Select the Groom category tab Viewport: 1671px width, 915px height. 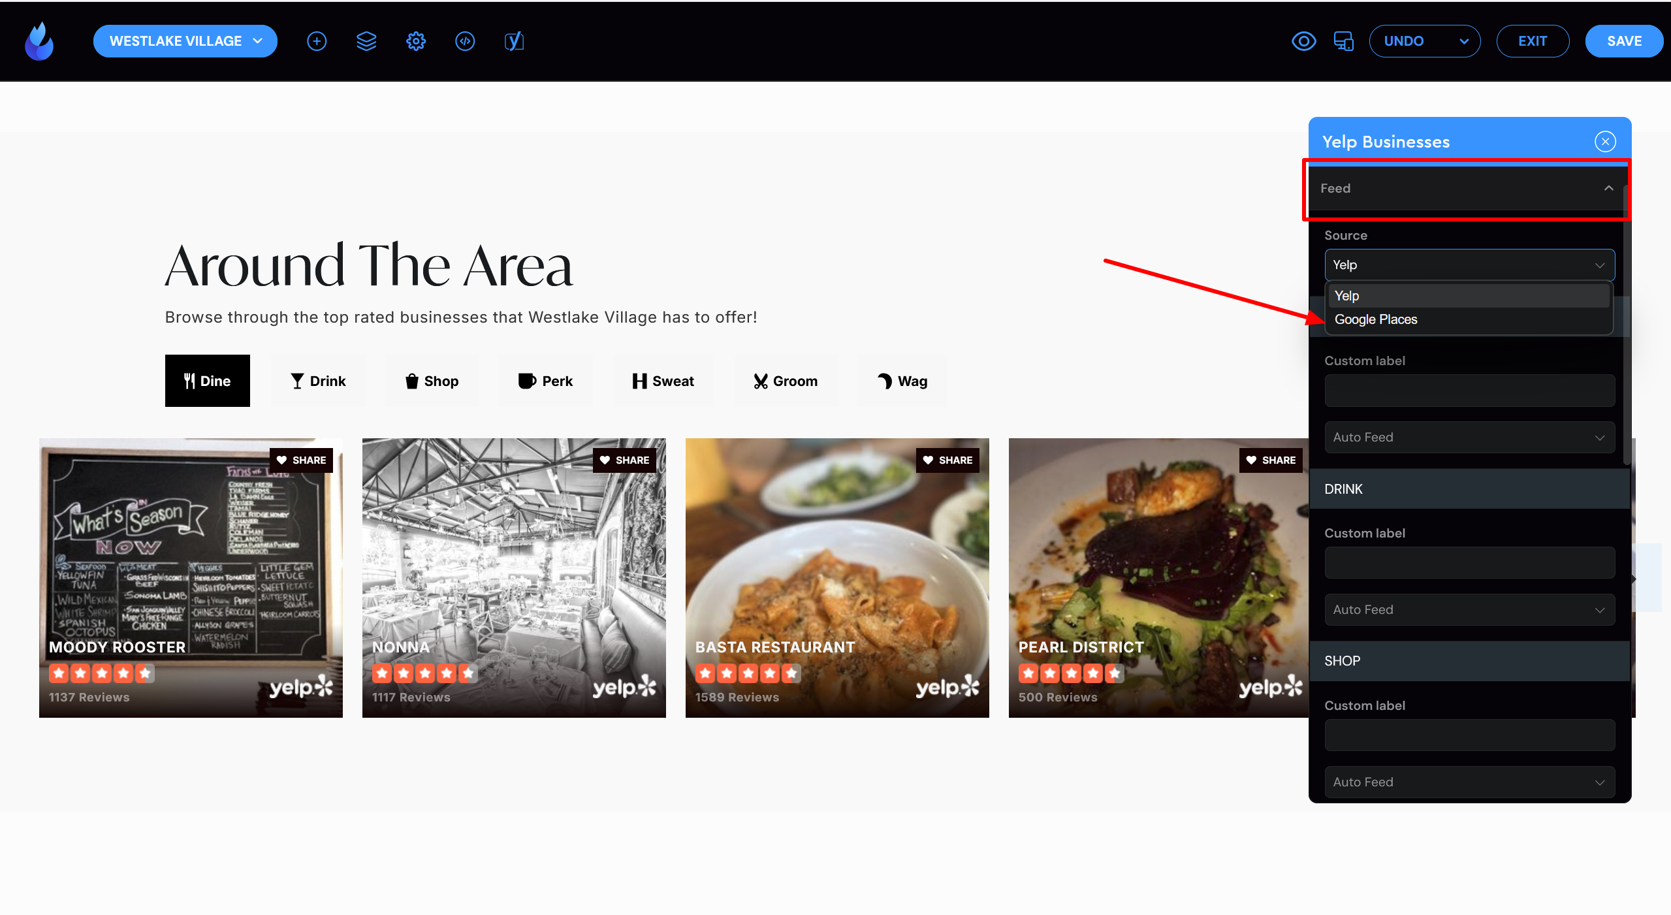click(x=786, y=381)
